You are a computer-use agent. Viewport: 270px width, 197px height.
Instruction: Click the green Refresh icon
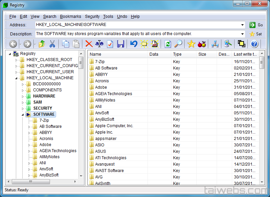pos(168,44)
